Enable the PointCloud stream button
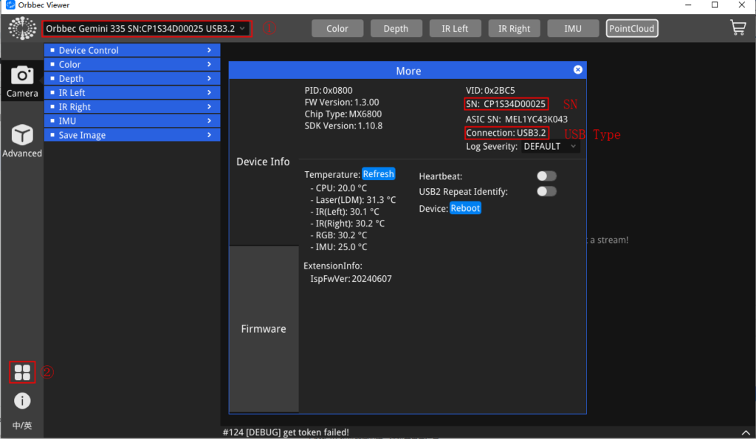This screenshot has height=439, width=756. coord(631,28)
